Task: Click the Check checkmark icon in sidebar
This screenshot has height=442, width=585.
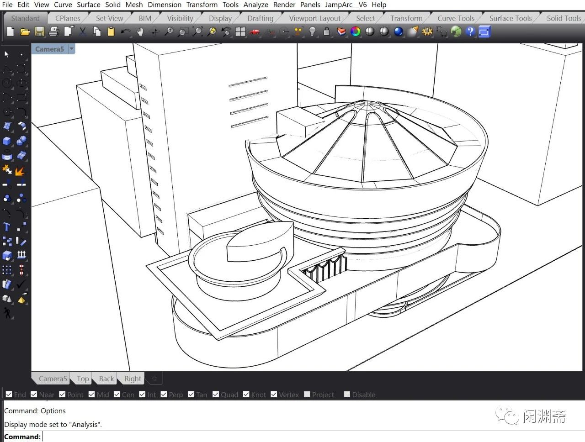Action: point(21,284)
